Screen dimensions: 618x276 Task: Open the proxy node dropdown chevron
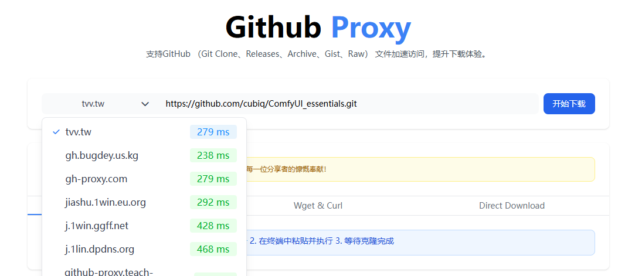(145, 104)
